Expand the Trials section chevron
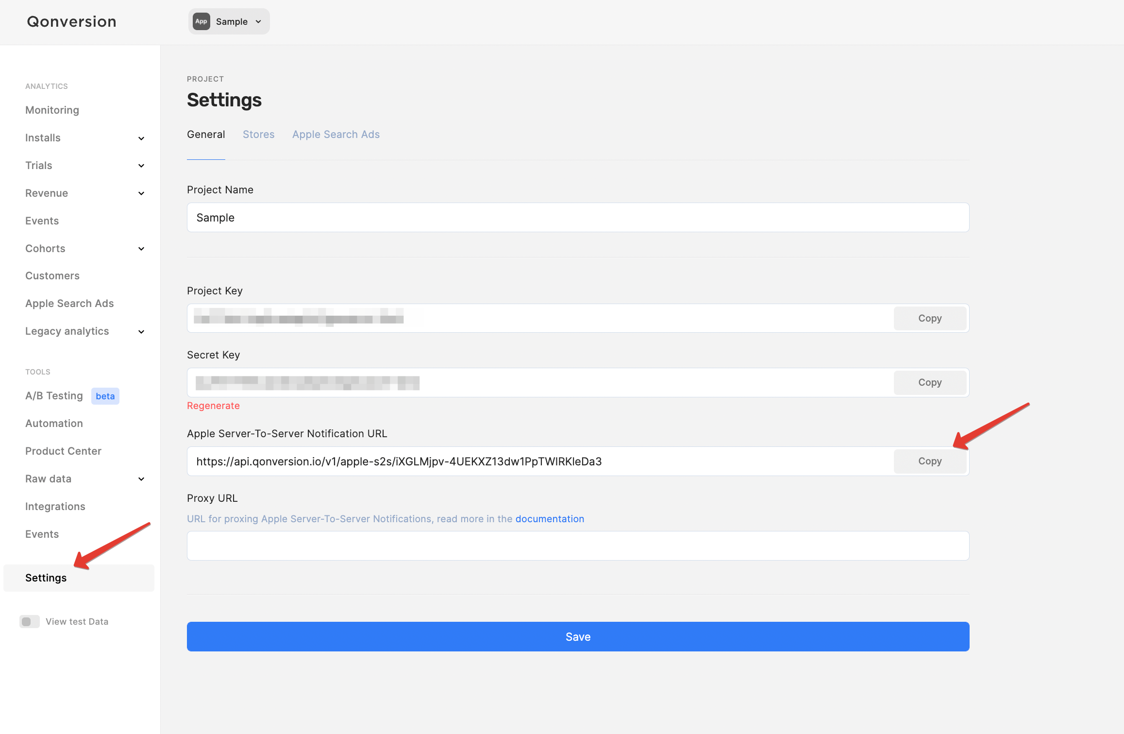This screenshot has width=1124, height=734. (x=141, y=166)
